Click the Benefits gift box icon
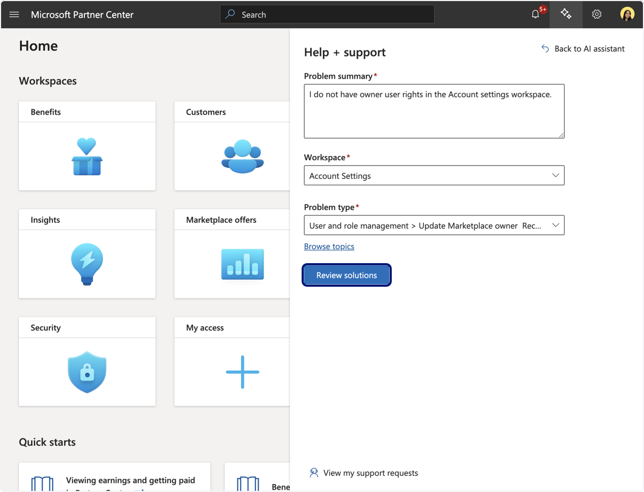This screenshot has height=492, width=644. 86,156
